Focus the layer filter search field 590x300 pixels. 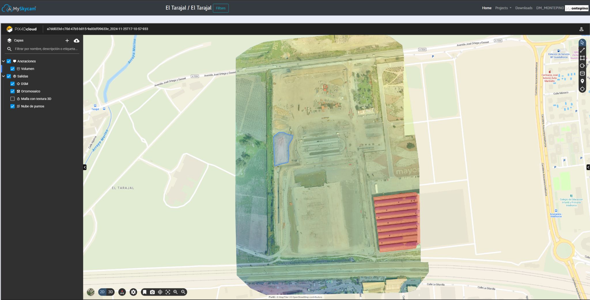click(46, 49)
